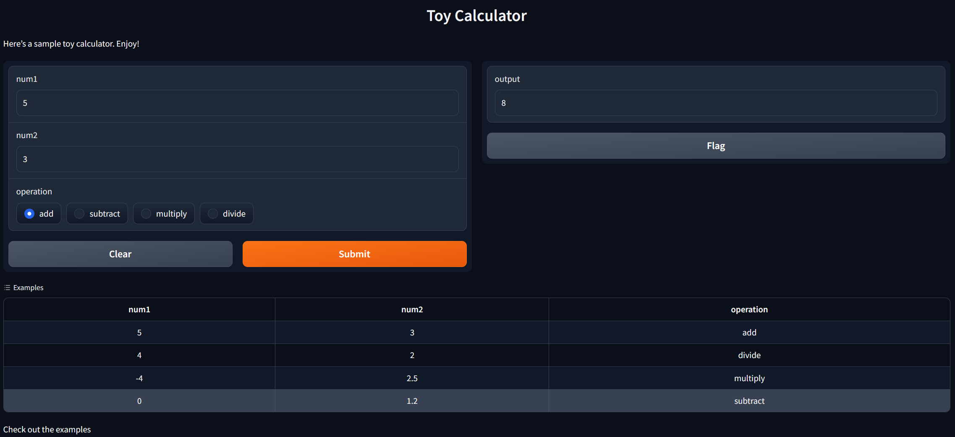This screenshot has height=437, width=955.
Task: Click the 1.2 cell in examples
Action: [412, 401]
